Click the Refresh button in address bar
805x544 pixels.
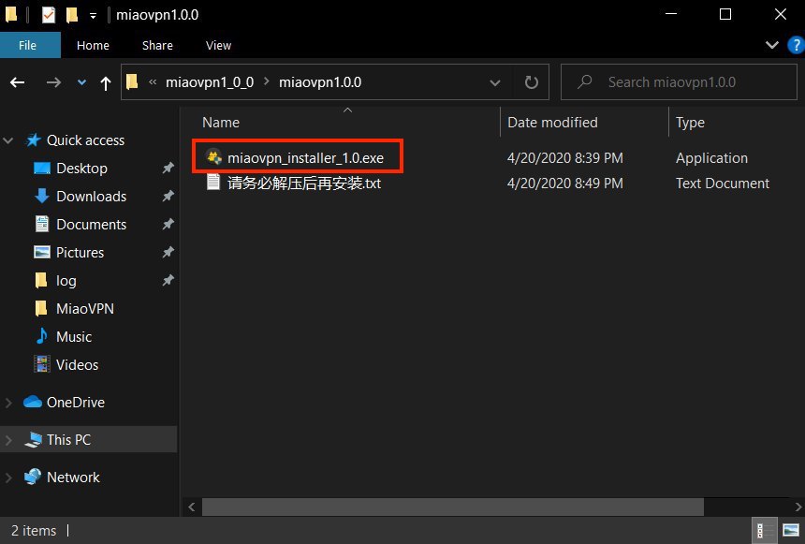point(532,81)
